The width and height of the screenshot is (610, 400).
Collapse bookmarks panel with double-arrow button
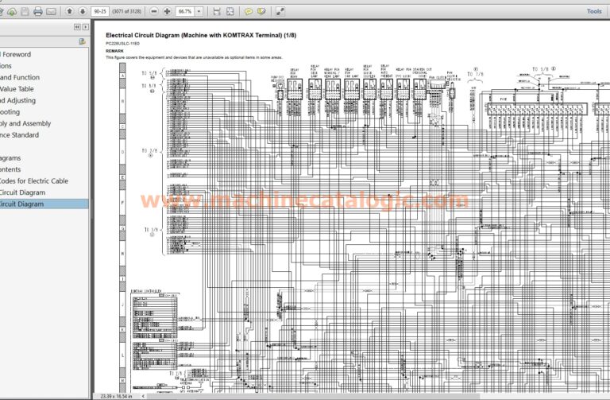pos(77,27)
